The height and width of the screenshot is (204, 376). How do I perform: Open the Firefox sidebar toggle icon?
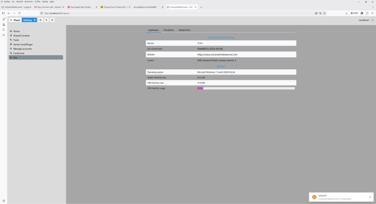click(x=3, y=14)
